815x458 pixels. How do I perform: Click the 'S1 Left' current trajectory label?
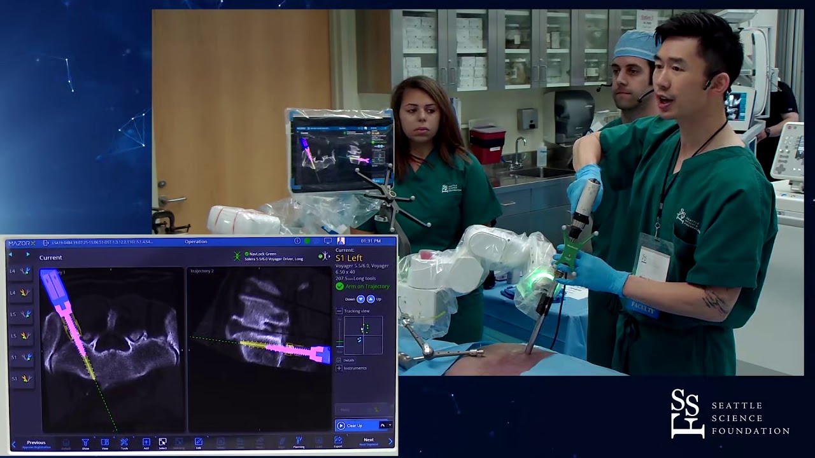pos(349,258)
